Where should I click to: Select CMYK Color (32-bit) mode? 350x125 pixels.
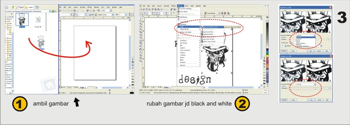click(212, 41)
